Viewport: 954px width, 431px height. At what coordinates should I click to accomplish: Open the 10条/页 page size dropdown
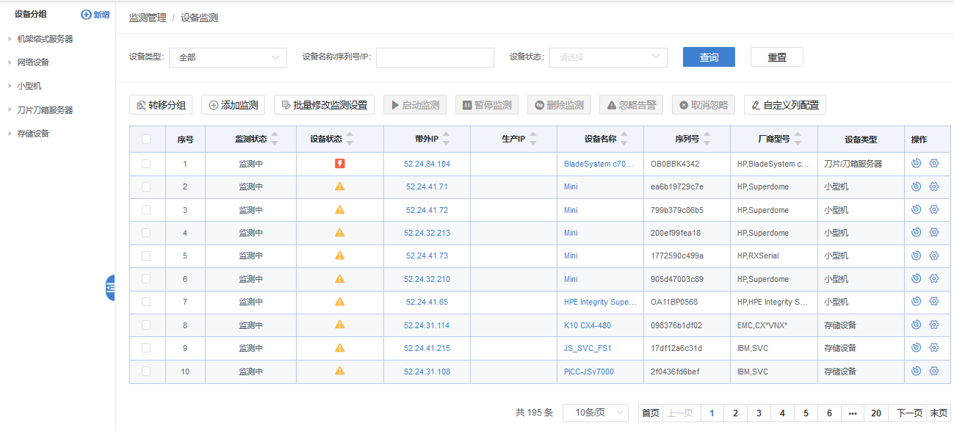[x=596, y=413]
